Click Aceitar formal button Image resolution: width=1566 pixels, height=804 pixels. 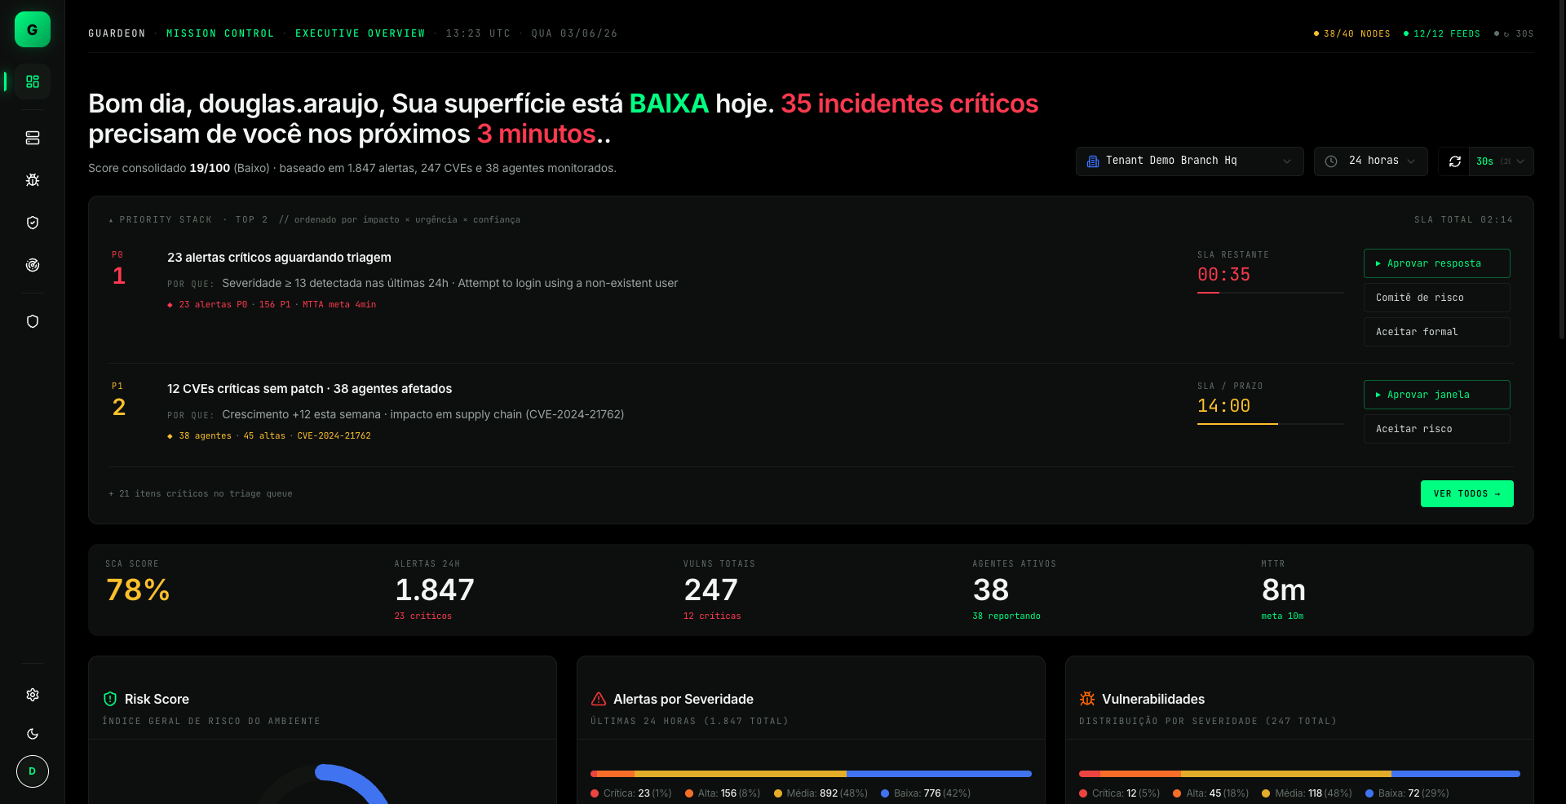click(x=1436, y=332)
